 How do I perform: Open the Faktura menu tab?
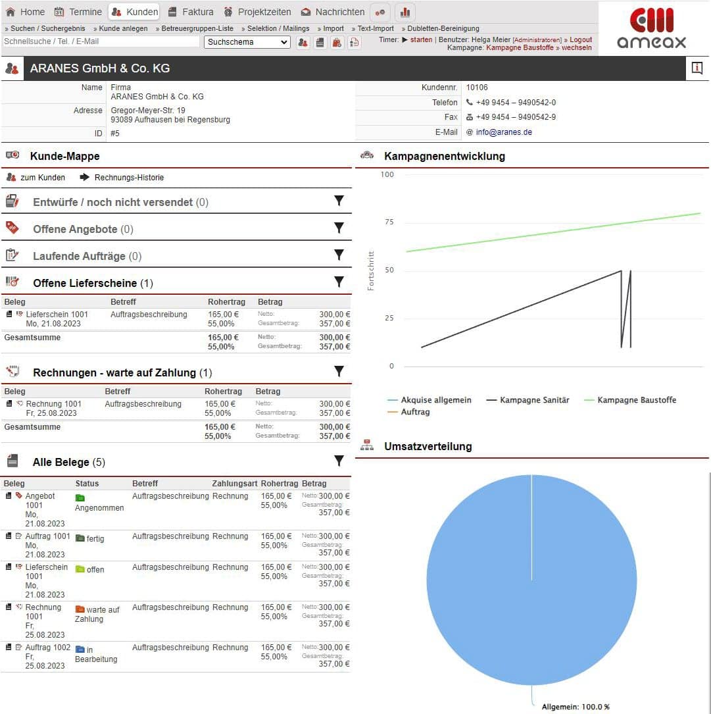click(190, 12)
